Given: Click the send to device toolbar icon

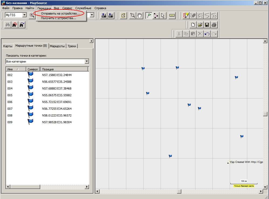Looking at the screenshot, I should (x=104, y=15).
